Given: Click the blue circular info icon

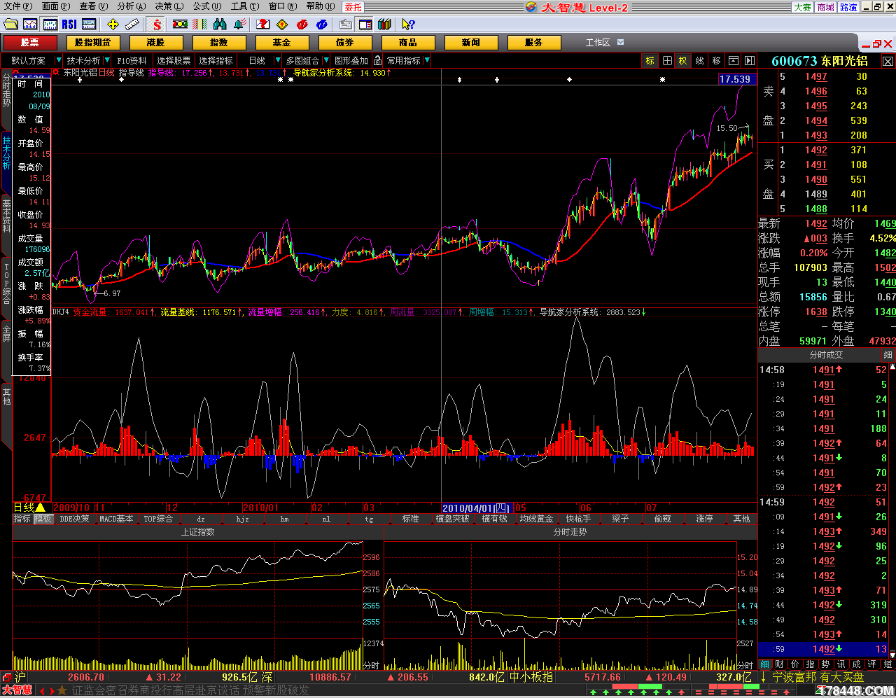Looking at the screenshot, I should [x=321, y=25].
